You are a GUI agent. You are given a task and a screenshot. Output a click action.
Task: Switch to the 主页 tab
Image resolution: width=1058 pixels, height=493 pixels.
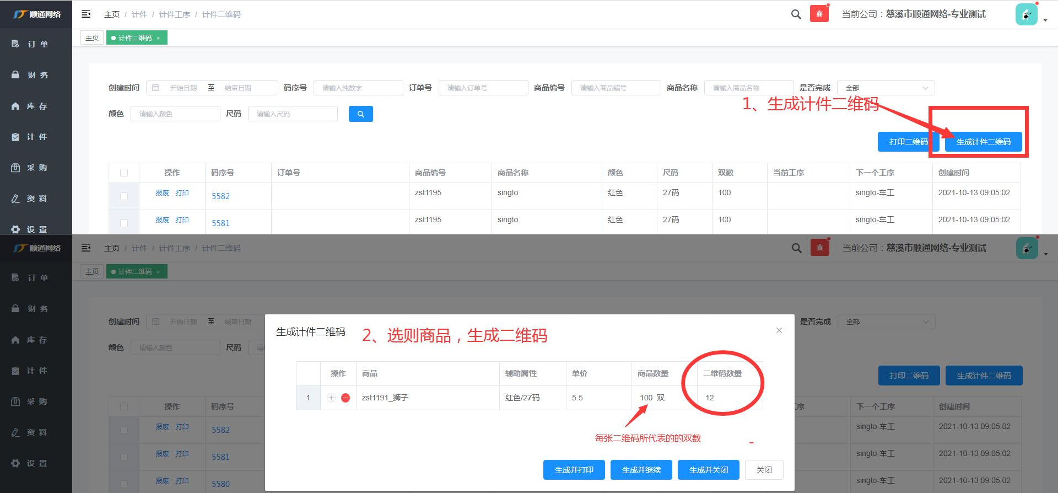(x=92, y=38)
